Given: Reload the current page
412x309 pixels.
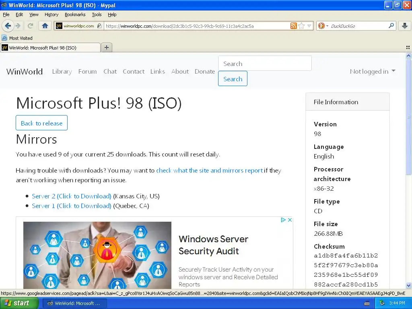Looking at the screenshot, I should point(31,26).
